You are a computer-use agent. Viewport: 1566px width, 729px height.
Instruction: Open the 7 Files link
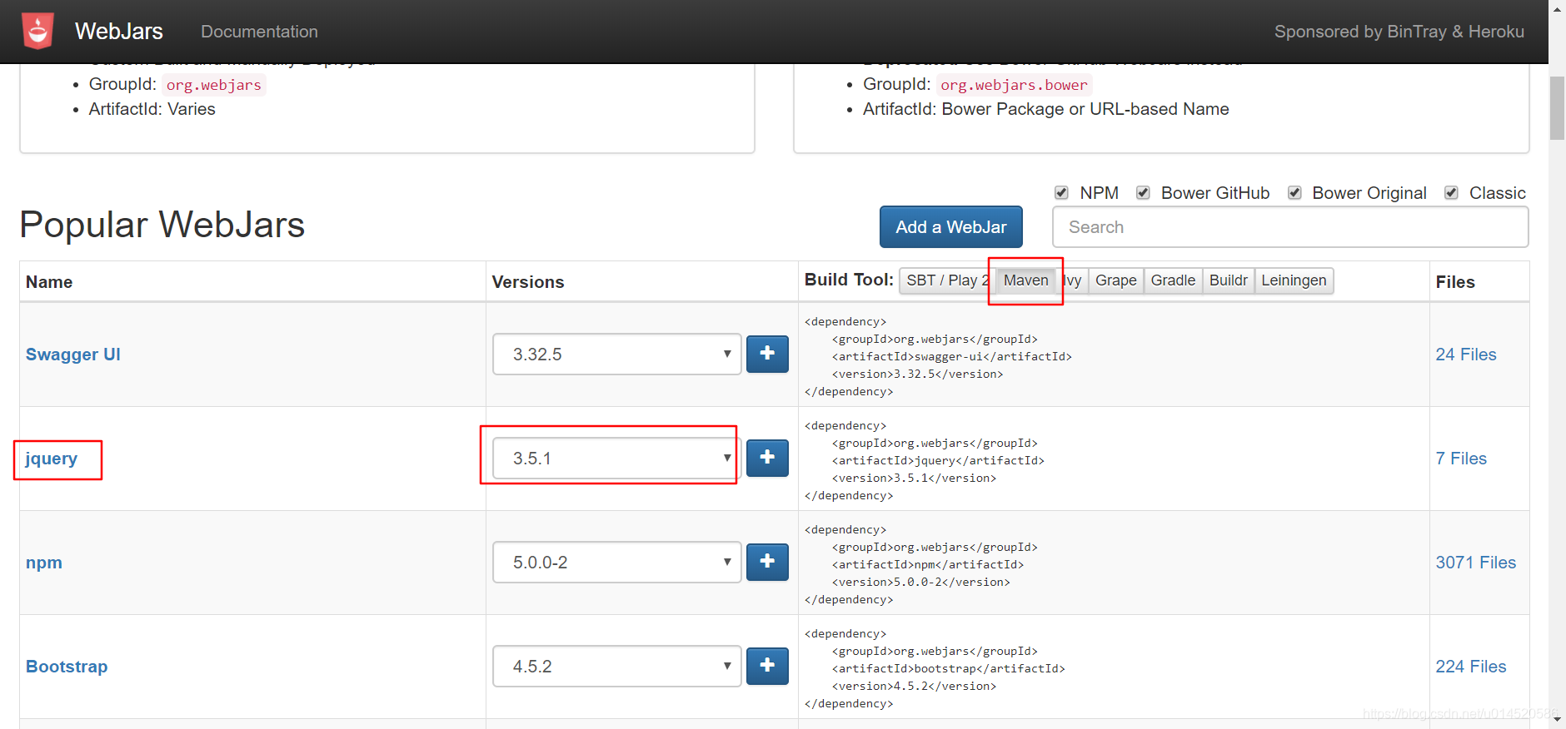[1461, 459]
